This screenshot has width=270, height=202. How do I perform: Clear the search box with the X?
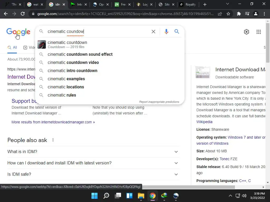coord(153,32)
